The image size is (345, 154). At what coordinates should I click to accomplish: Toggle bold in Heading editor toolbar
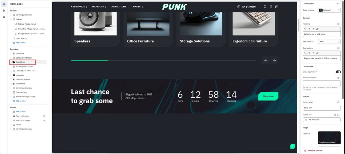pos(309,29)
